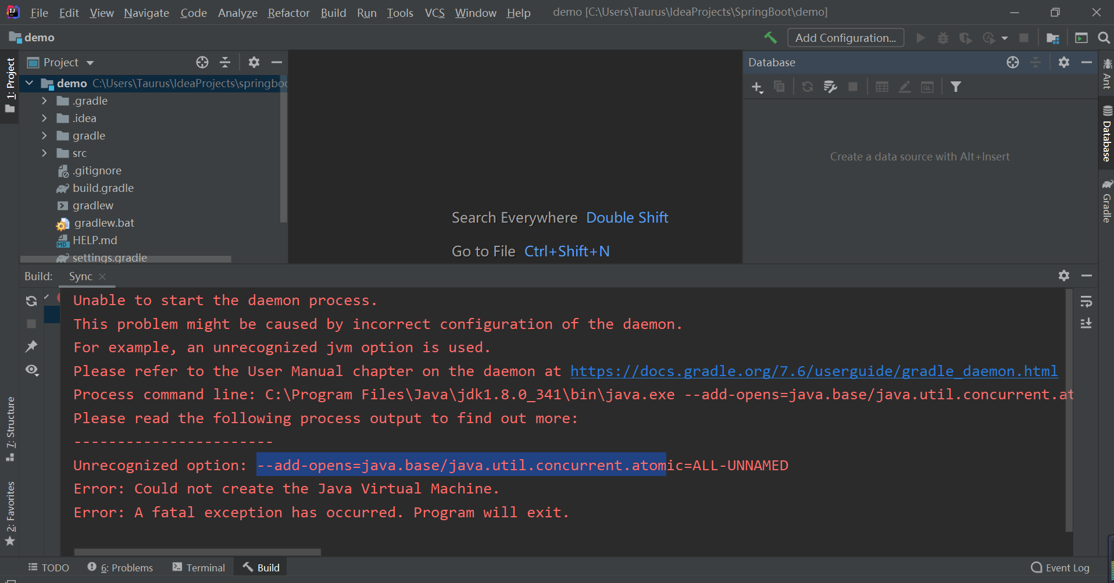Image resolution: width=1114 pixels, height=583 pixels.
Task: Open the Event Log
Action: [1060, 568]
